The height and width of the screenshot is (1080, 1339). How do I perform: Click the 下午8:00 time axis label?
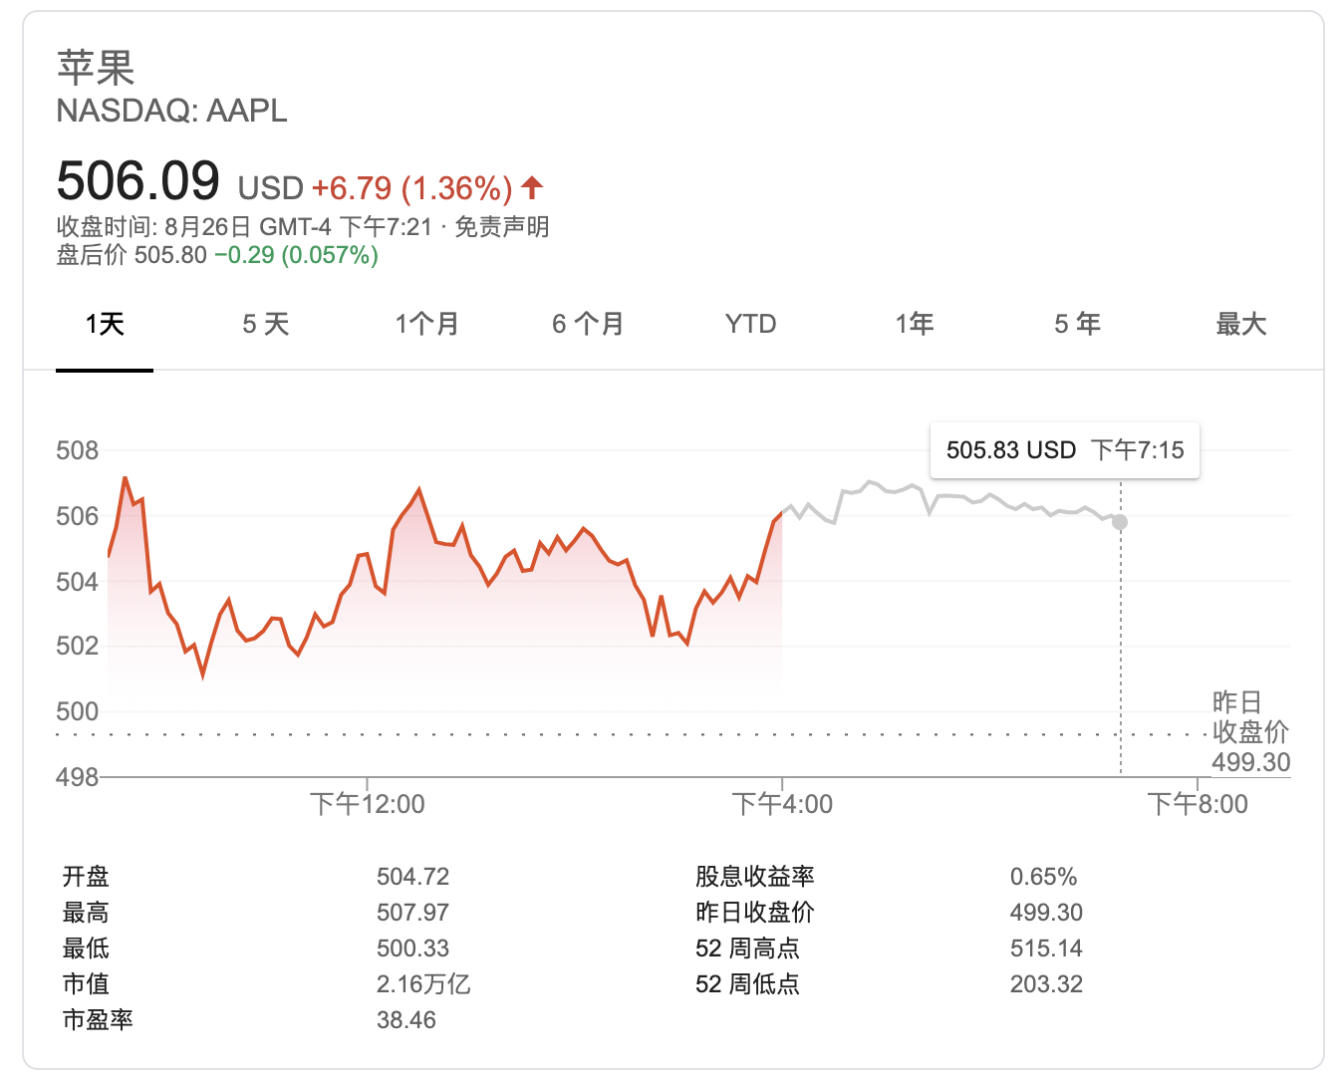(1198, 804)
